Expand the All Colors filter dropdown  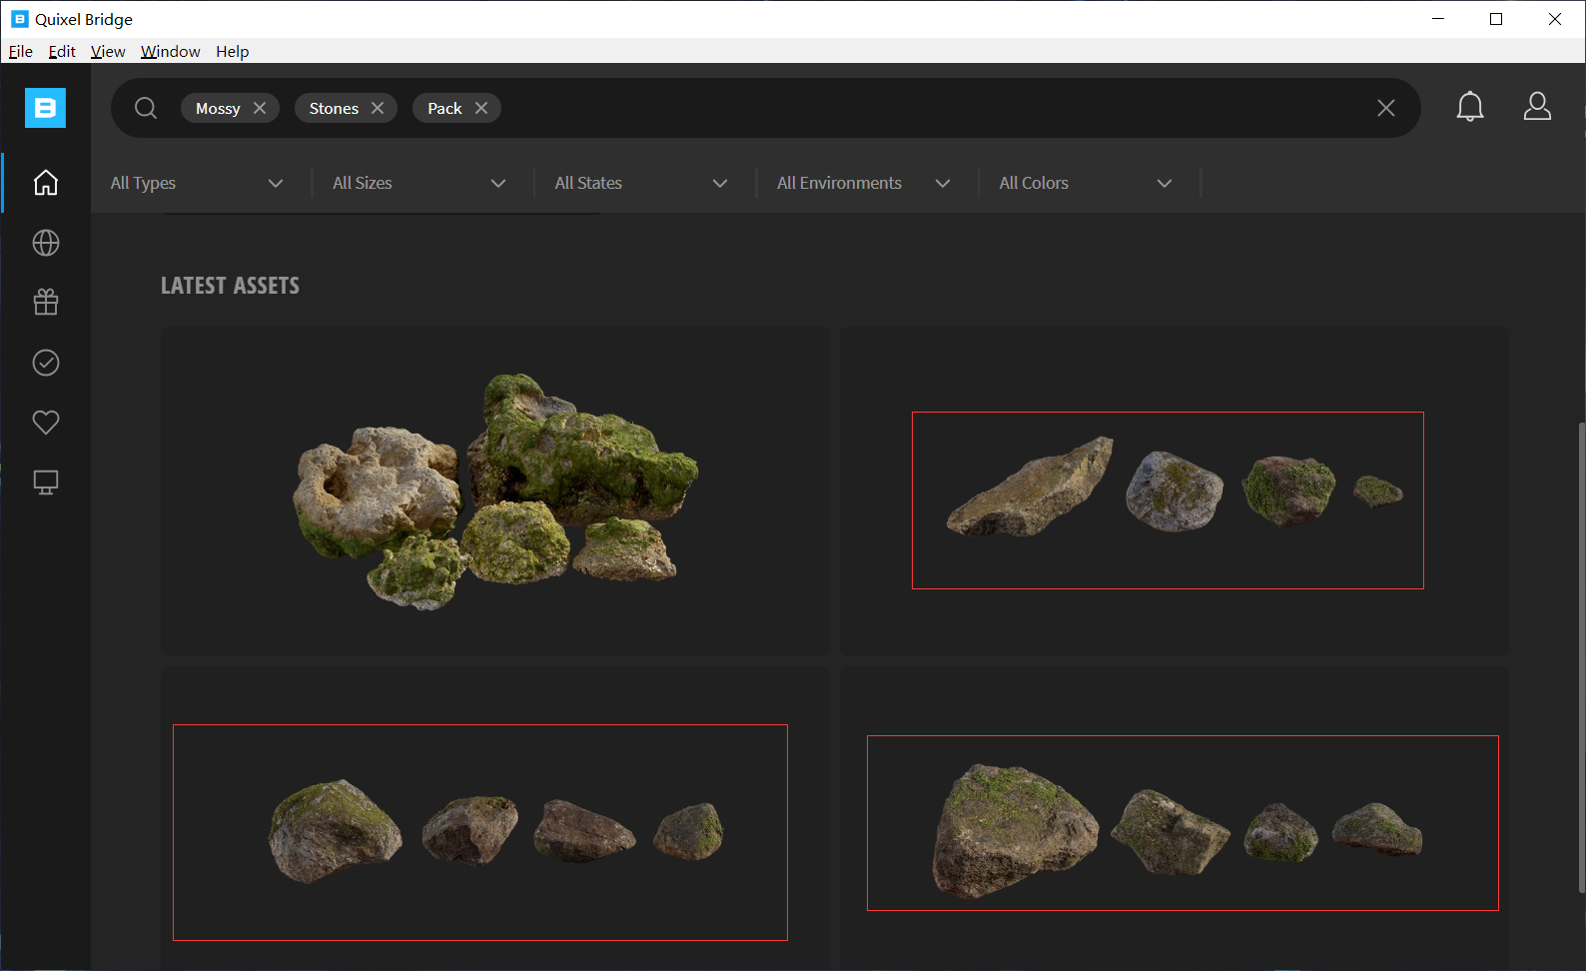point(1086,183)
